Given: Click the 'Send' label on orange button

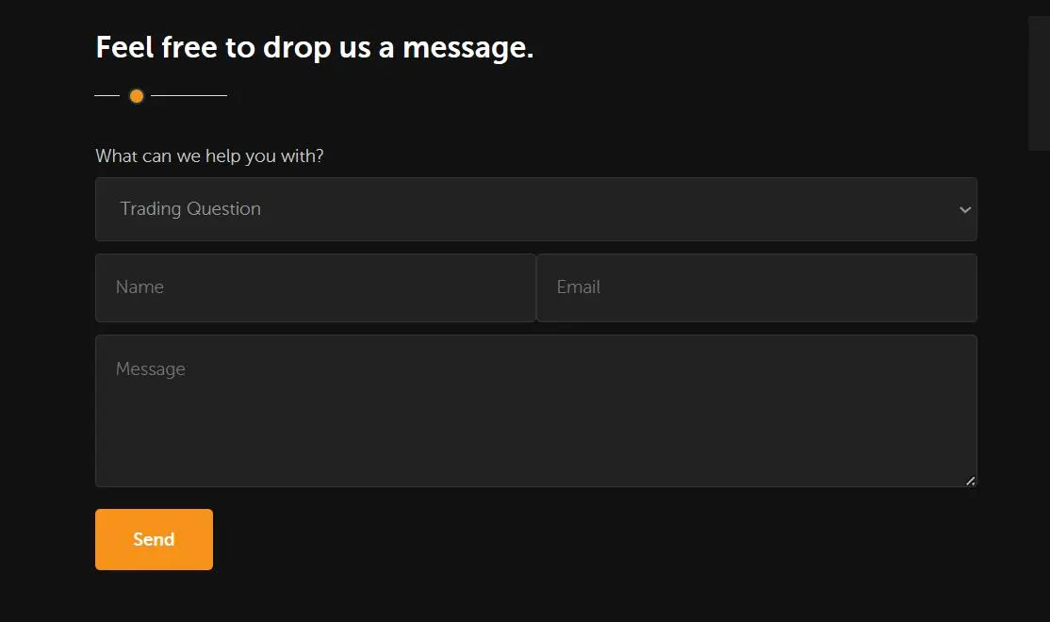Looking at the screenshot, I should (154, 540).
